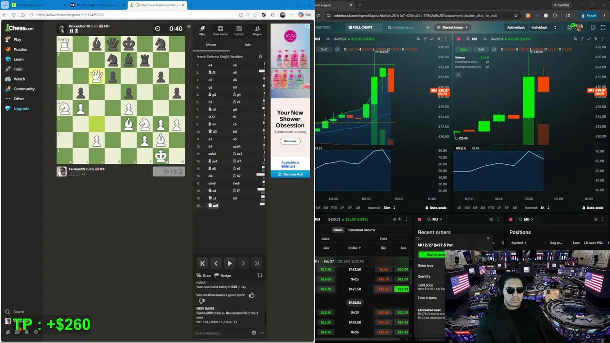Step forward one move
This screenshot has width=610, height=343.
[x=243, y=263]
